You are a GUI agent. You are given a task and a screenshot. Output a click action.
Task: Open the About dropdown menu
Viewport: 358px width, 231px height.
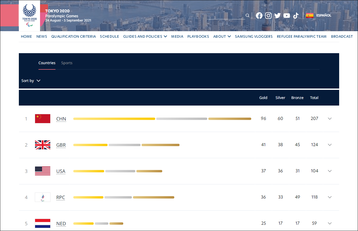coord(222,36)
